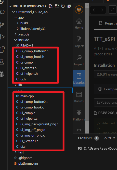Open the PlatformIO Projects section
The width and height of the screenshot is (117, 170).
click(79, 42)
